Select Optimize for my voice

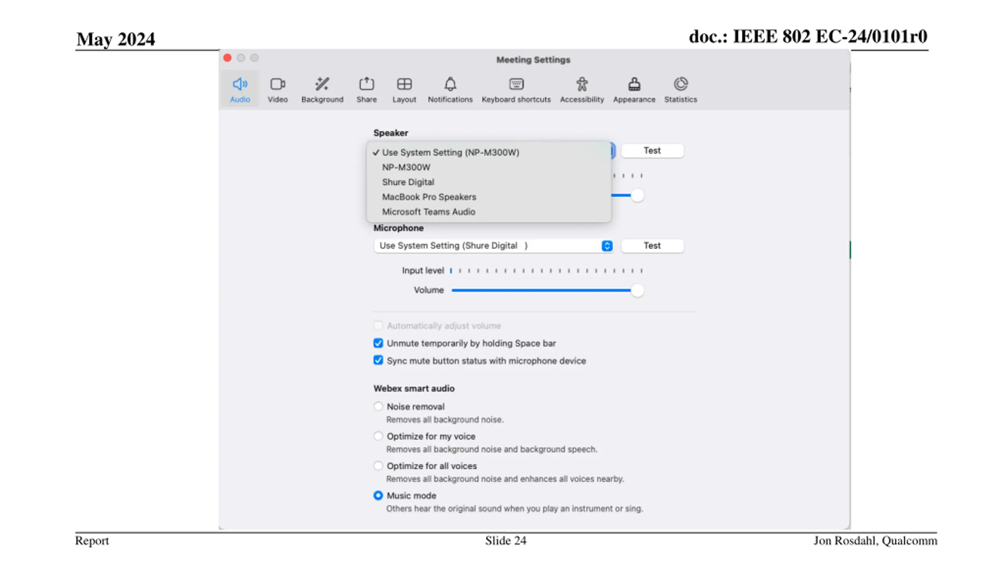click(x=378, y=436)
